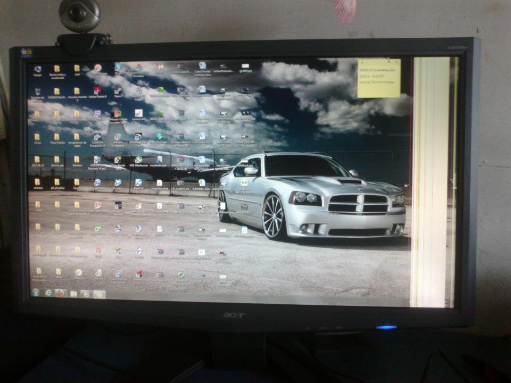Open the Fotos Familia folder
This screenshot has width=511, height=383.
point(57,139)
